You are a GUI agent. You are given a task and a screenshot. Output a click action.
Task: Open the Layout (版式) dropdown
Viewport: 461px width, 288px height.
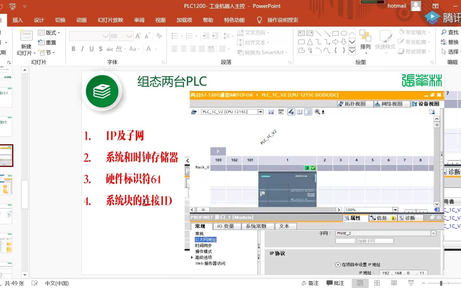pos(49,33)
